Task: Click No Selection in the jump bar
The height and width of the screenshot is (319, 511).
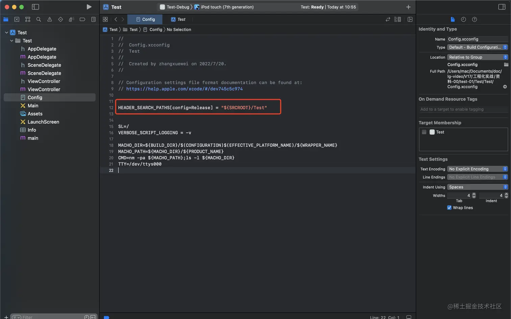Action: (179, 30)
